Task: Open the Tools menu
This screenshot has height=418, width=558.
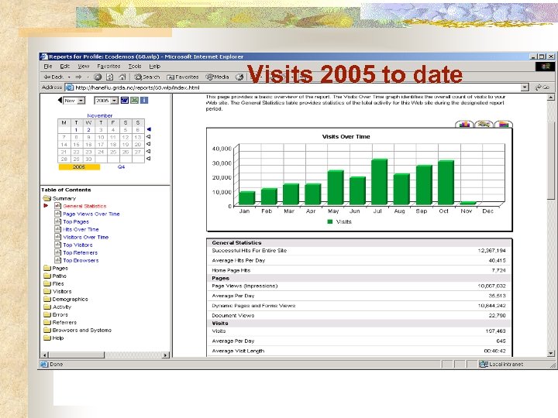Action: click(x=135, y=67)
